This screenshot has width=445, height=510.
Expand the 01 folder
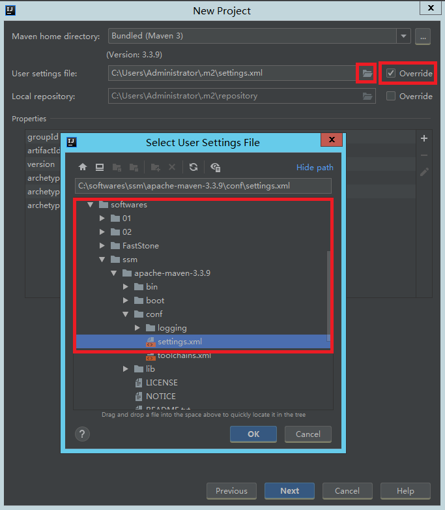(x=102, y=218)
